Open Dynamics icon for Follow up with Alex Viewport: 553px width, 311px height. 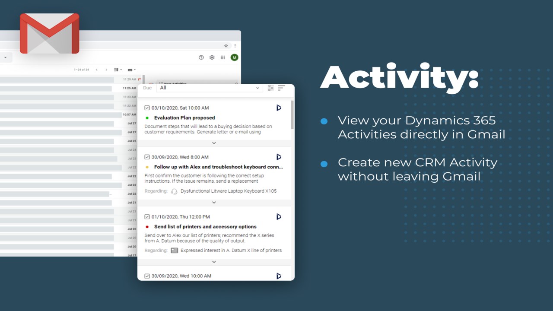pos(279,157)
